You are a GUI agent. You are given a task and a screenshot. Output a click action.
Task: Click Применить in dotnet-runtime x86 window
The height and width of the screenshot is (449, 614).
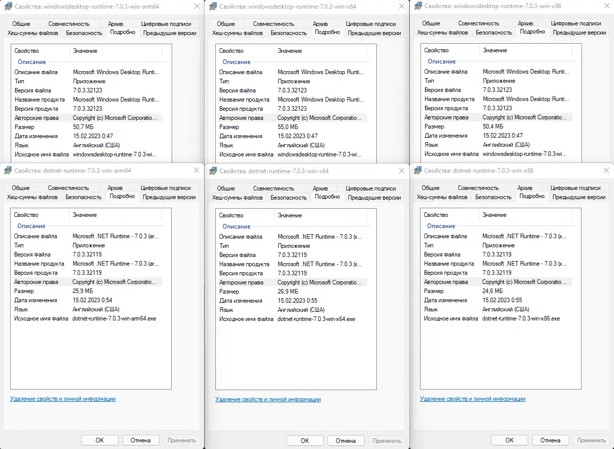click(x=592, y=440)
